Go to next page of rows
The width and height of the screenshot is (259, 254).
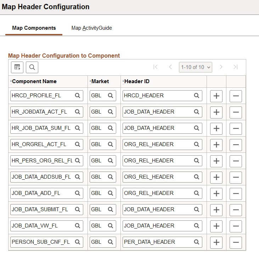[221, 67]
